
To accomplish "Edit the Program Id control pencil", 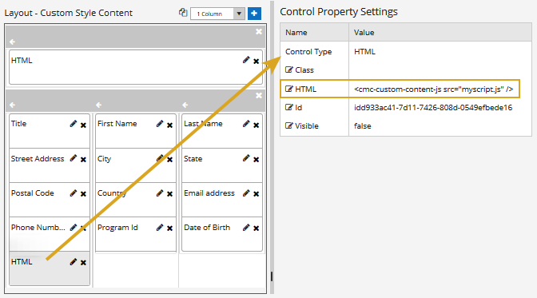I will (x=160, y=228).
